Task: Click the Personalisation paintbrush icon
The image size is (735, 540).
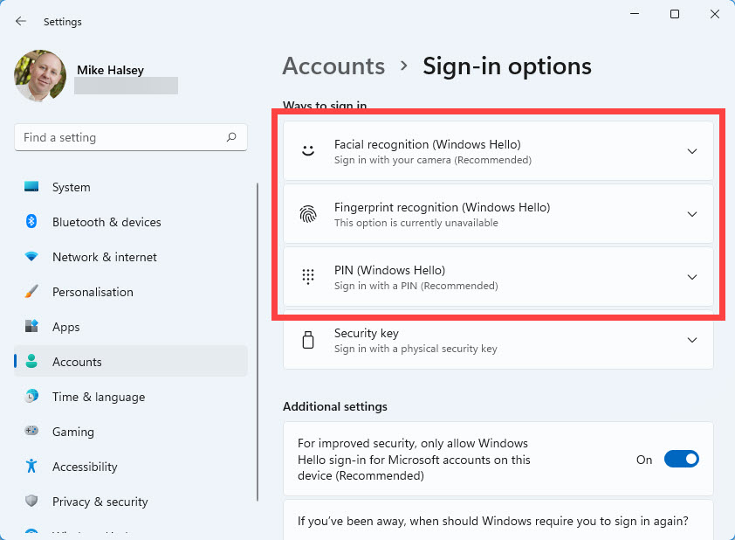Action: [x=32, y=292]
